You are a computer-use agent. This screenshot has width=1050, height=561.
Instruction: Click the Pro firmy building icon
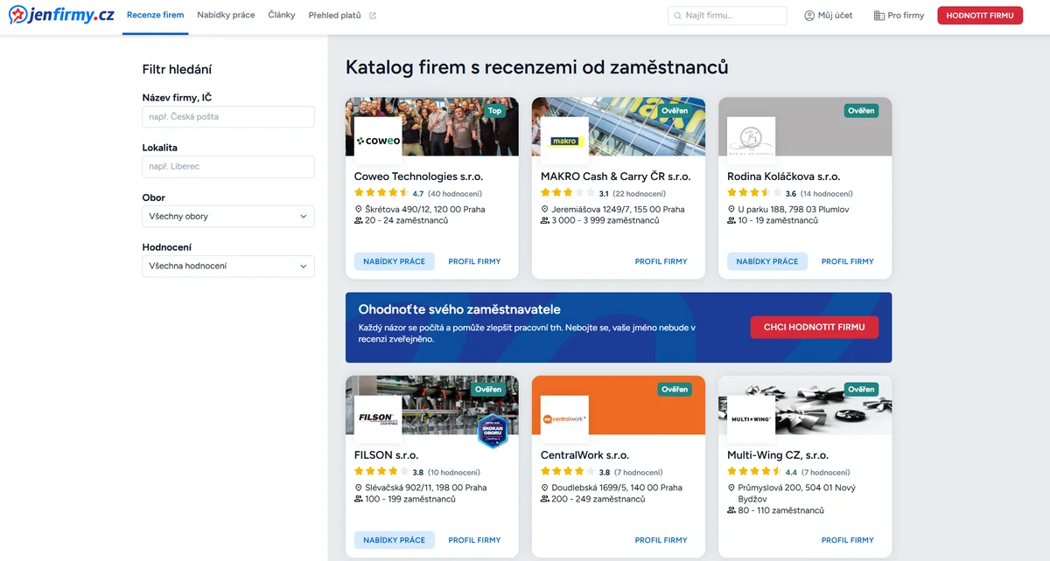tap(878, 16)
